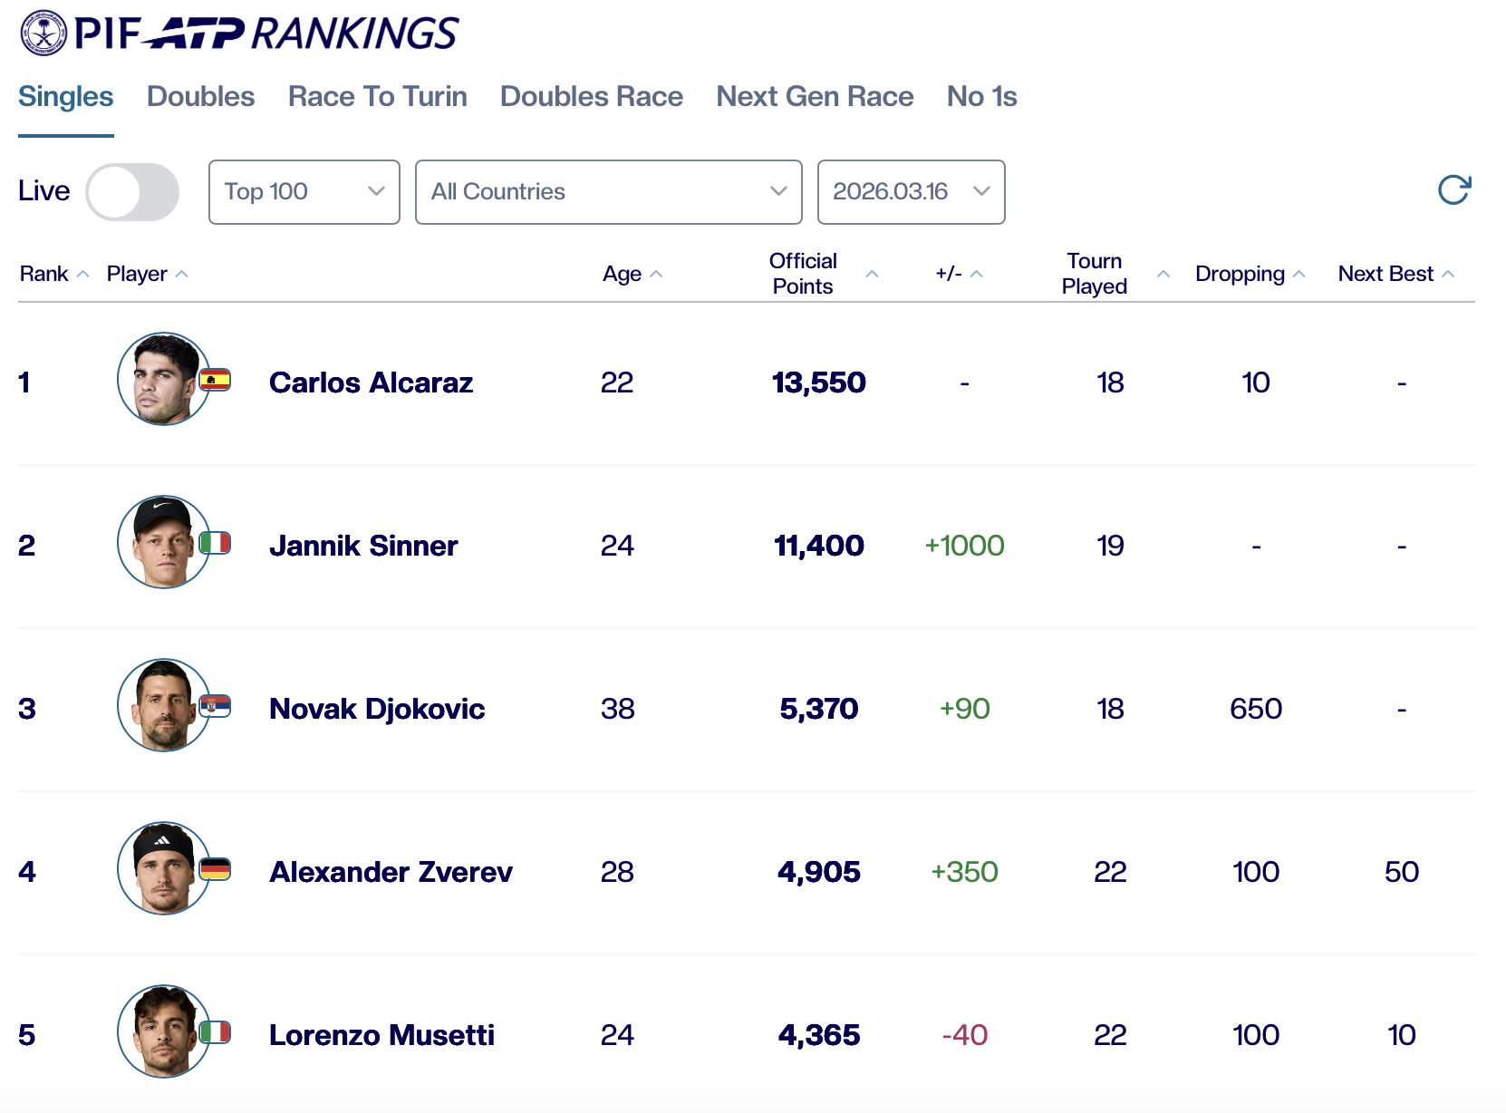Expand the All Countries dropdown
This screenshot has height=1113, width=1506.
tap(608, 192)
